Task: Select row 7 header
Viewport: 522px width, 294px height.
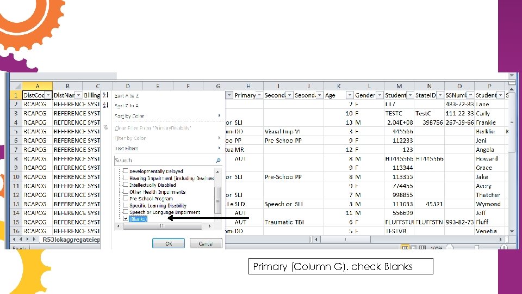Action: (x=16, y=150)
